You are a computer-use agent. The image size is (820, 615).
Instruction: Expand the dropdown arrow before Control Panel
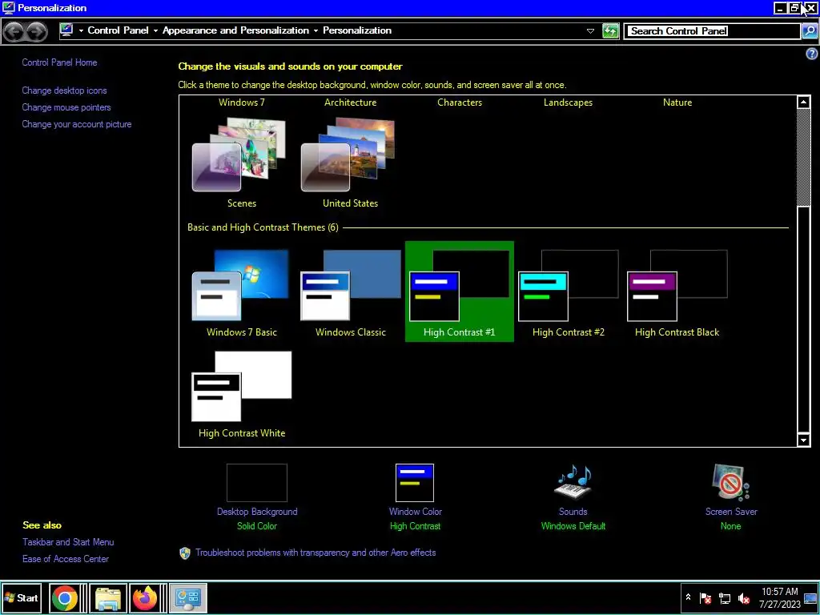coord(81,31)
